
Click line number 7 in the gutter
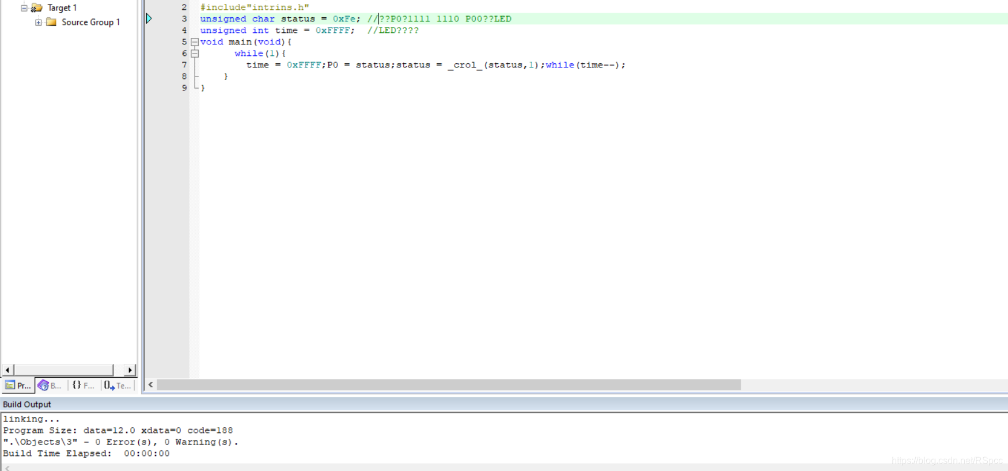(184, 65)
